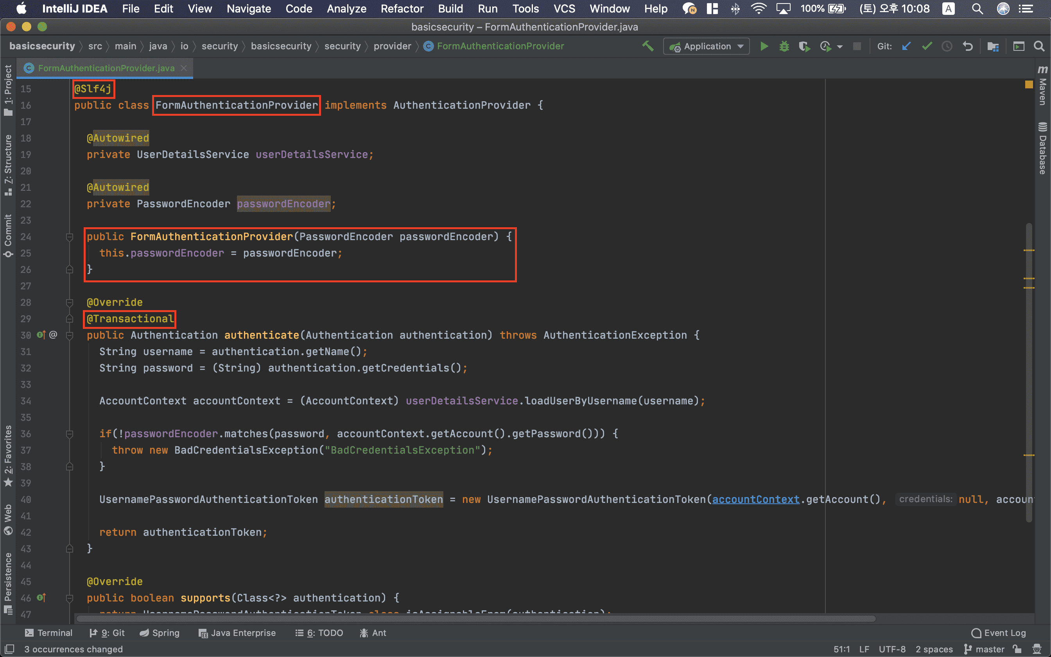Collapse the supports method fold at line 46
Image resolution: width=1051 pixels, height=657 pixels.
pos(69,598)
